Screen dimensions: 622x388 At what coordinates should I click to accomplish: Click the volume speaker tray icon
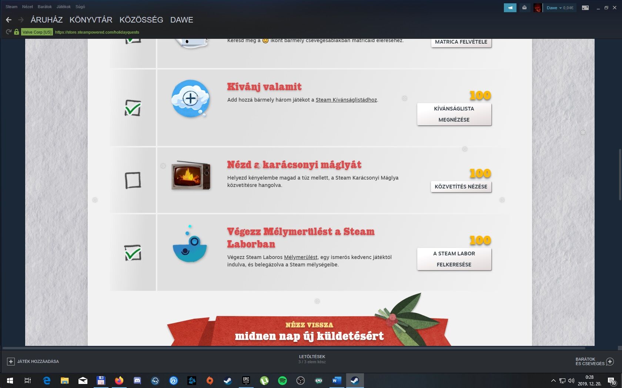(571, 381)
